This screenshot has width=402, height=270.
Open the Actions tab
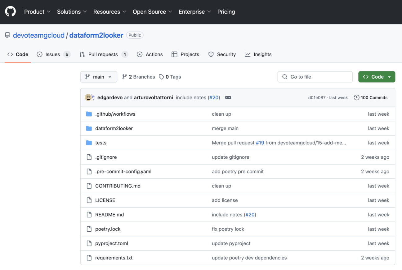(150, 54)
